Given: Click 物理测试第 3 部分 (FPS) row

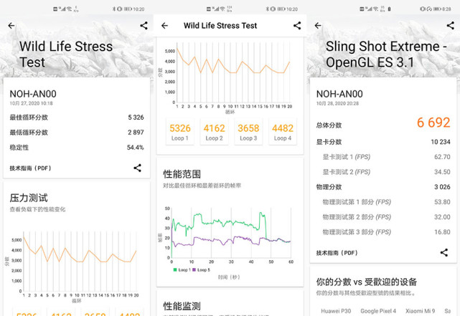Looking at the screenshot, I should coord(383,232).
